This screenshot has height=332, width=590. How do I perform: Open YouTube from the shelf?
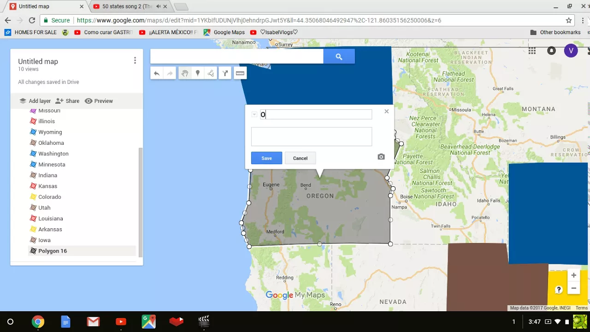[x=121, y=321]
